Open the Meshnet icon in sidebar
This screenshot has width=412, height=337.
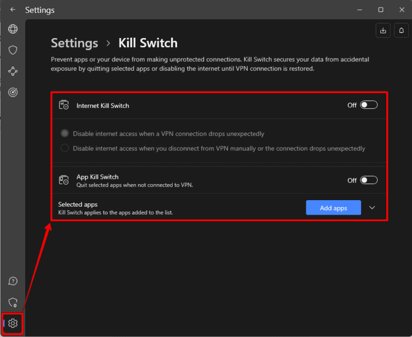[13, 71]
